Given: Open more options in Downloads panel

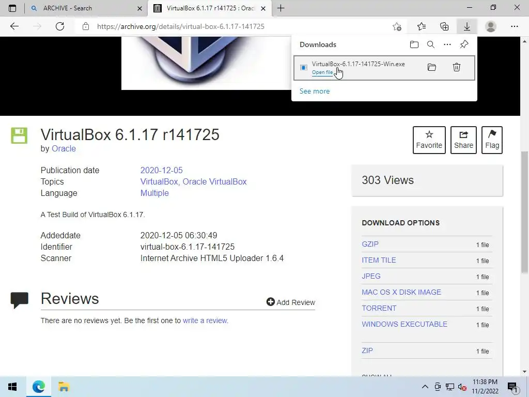Looking at the screenshot, I should 447,44.
